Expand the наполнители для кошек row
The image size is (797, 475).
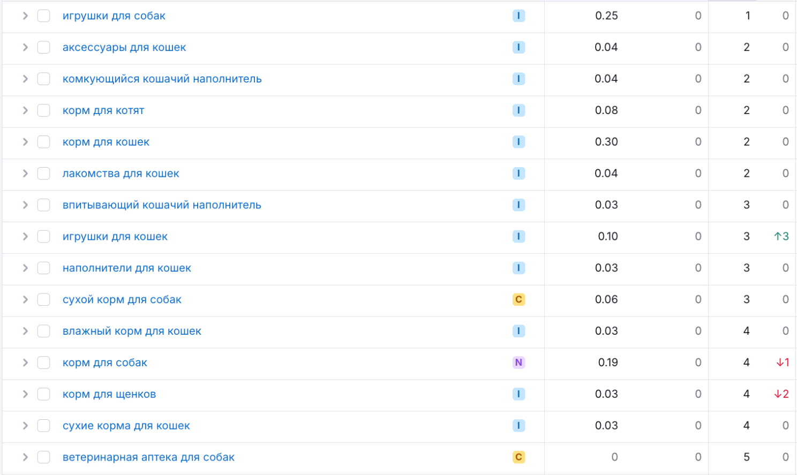tap(25, 268)
